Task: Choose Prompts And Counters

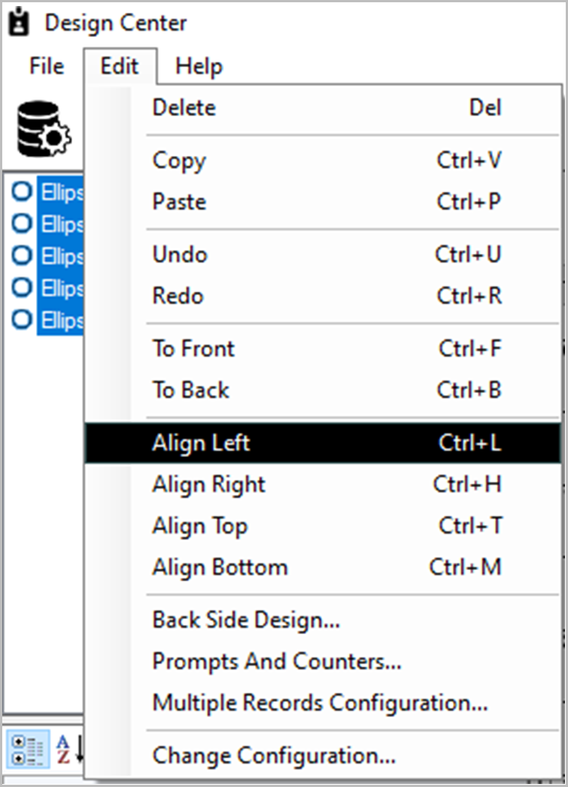Action: 275,661
